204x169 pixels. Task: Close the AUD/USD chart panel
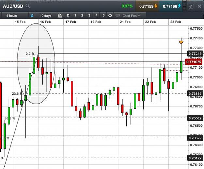click(199, 6)
